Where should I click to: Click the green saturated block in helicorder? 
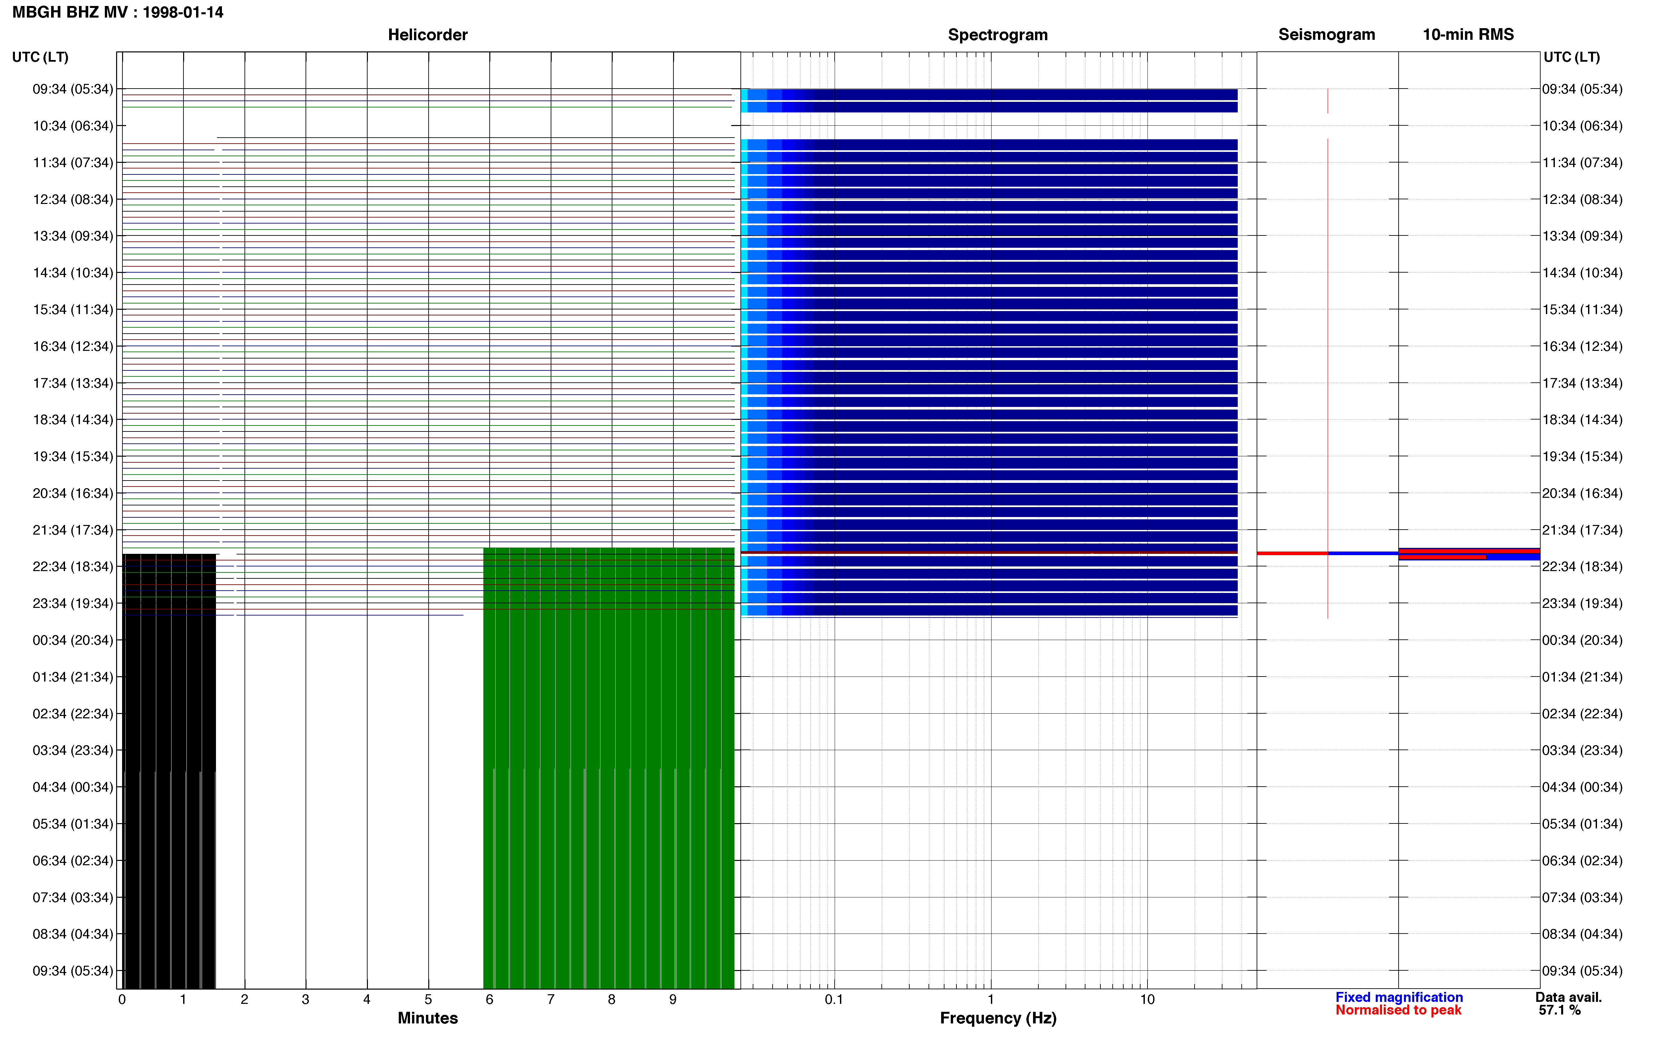point(609,768)
